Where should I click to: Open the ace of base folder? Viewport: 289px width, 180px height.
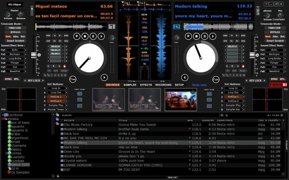click(x=18, y=123)
